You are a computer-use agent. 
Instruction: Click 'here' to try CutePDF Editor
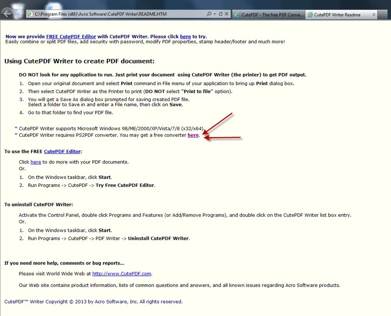pos(185,36)
